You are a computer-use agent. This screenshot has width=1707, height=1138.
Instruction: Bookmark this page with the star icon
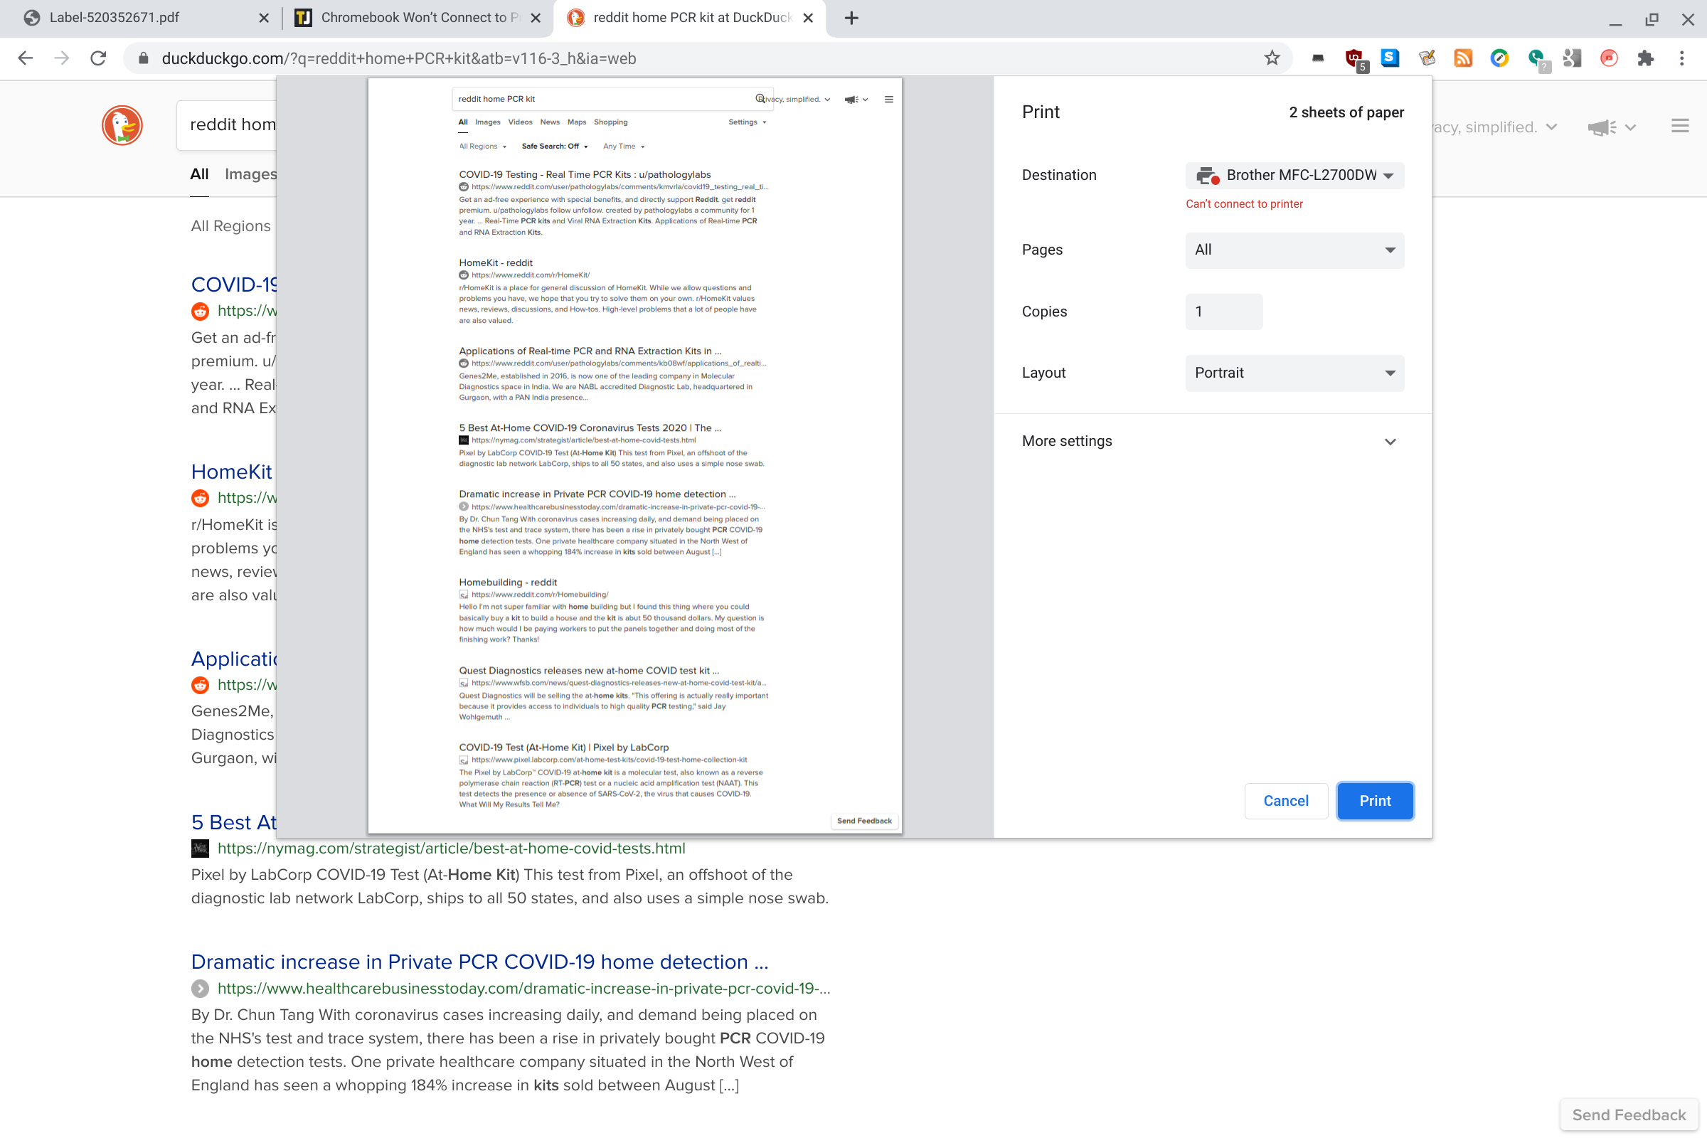(1272, 58)
